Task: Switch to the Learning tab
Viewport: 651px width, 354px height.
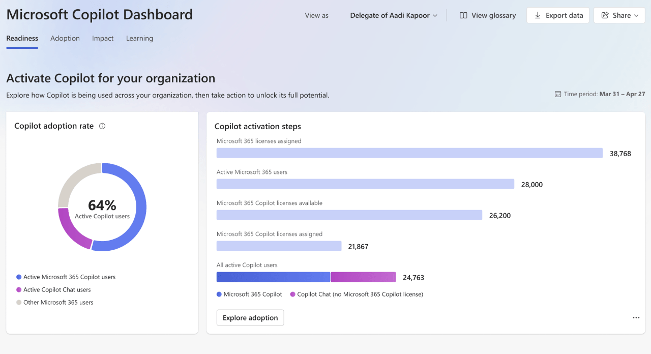Action: tap(139, 38)
